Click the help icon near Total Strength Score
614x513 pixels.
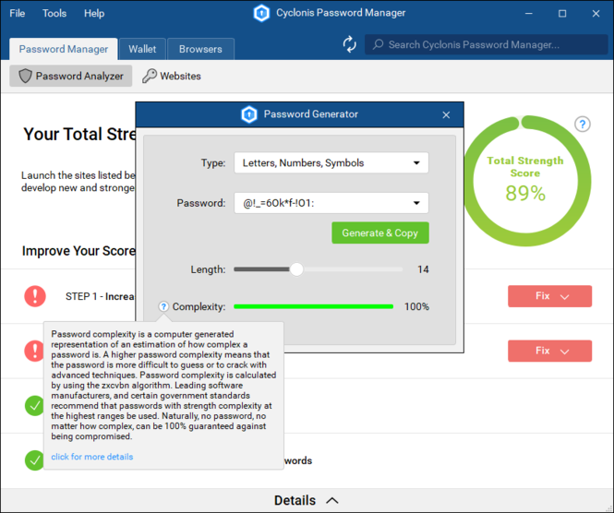point(583,125)
